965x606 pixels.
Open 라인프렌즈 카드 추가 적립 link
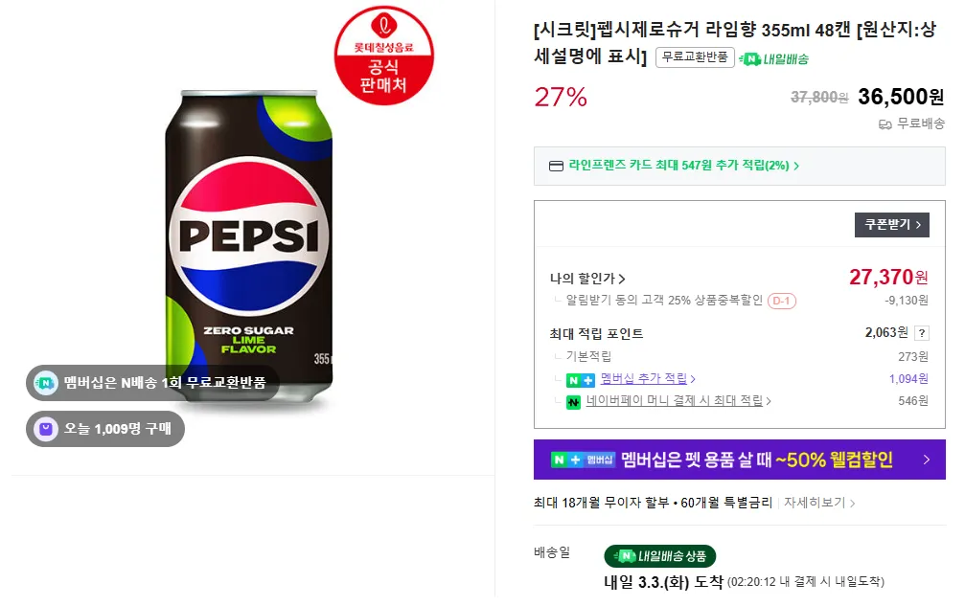click(x=682, y=166)
